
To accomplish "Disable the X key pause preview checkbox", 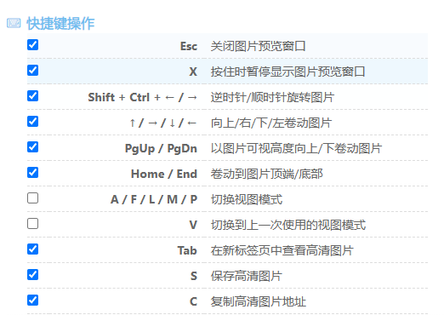I will [x=33, y=71].
